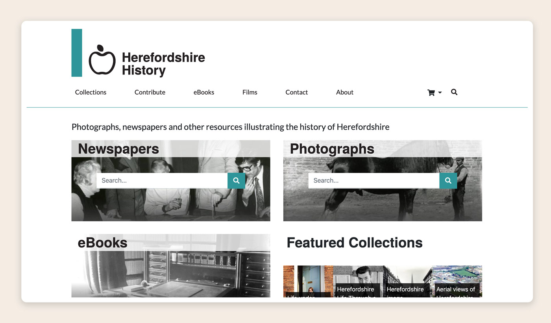The height and width of the screenshot is (323, 551).
Task: Select the brick doorway featured collection thumbnail
Action: click(308, 281)
